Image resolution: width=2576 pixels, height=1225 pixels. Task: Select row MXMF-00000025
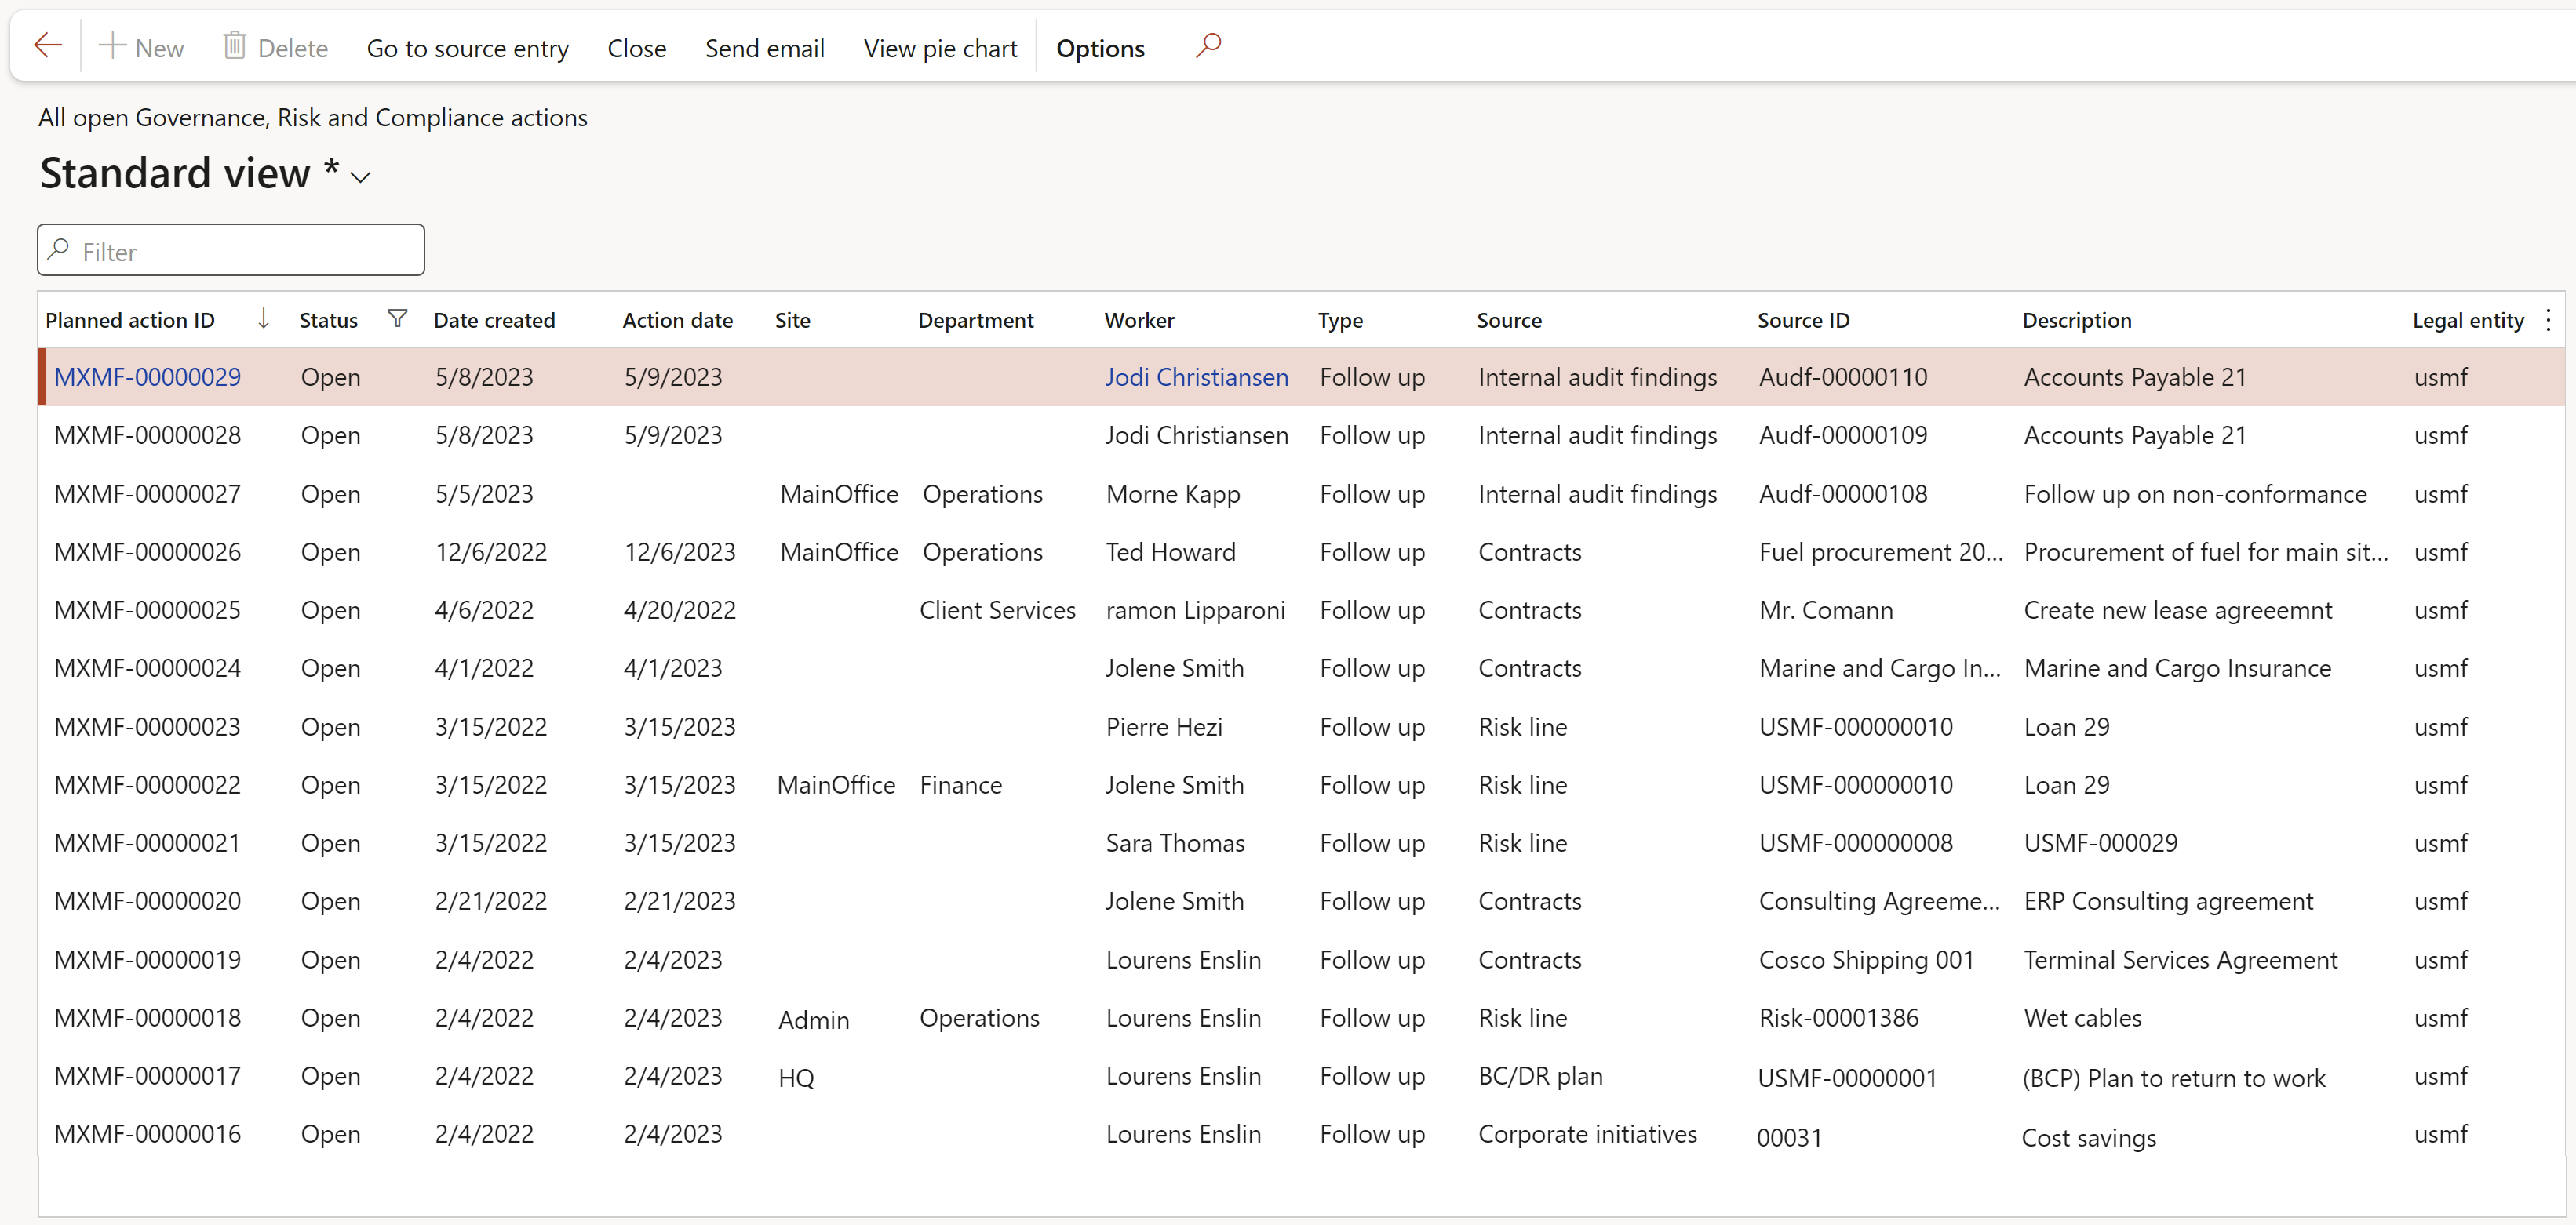[x=1302, y=609]
